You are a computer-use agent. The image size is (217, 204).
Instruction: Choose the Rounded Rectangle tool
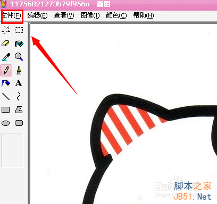point(19,123)
